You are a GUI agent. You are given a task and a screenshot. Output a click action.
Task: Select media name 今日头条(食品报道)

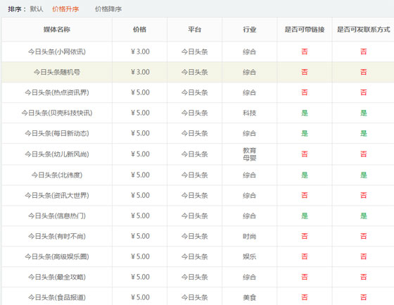click(x=57, y=297)
